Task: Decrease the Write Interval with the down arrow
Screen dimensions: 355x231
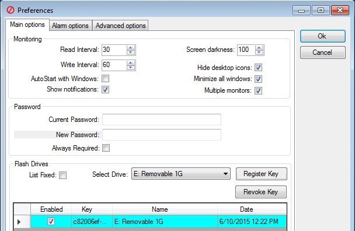Action: 131,68
